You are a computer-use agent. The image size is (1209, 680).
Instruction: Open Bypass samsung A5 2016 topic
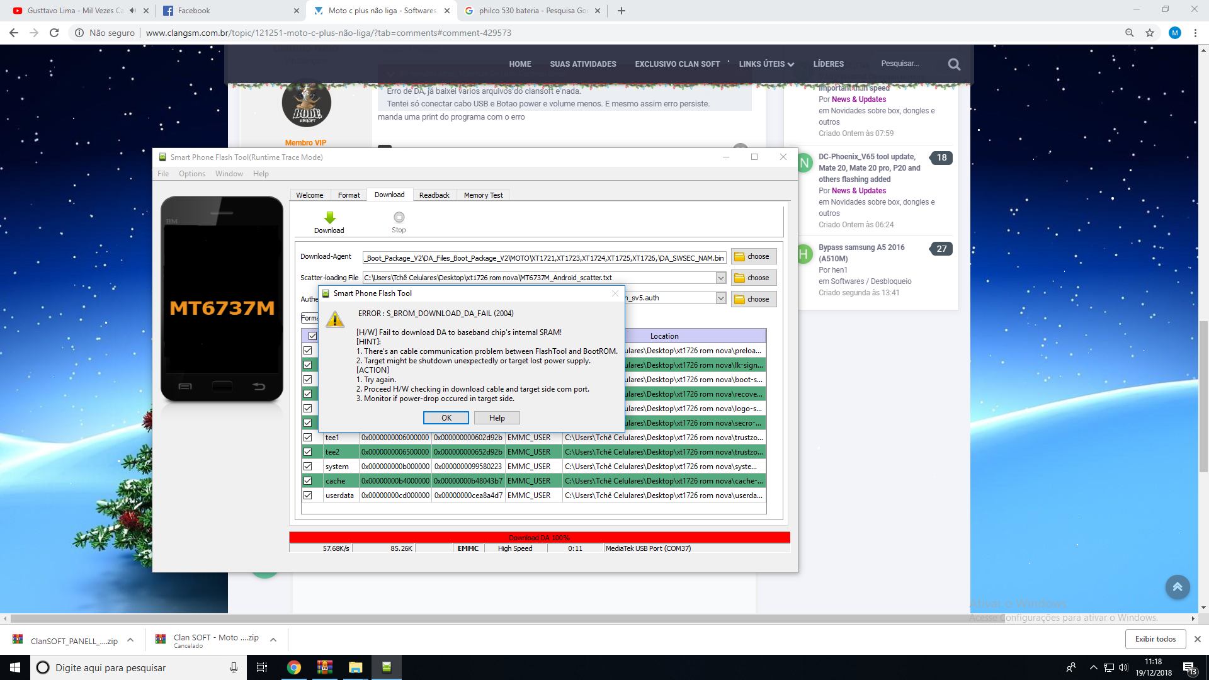861,253
